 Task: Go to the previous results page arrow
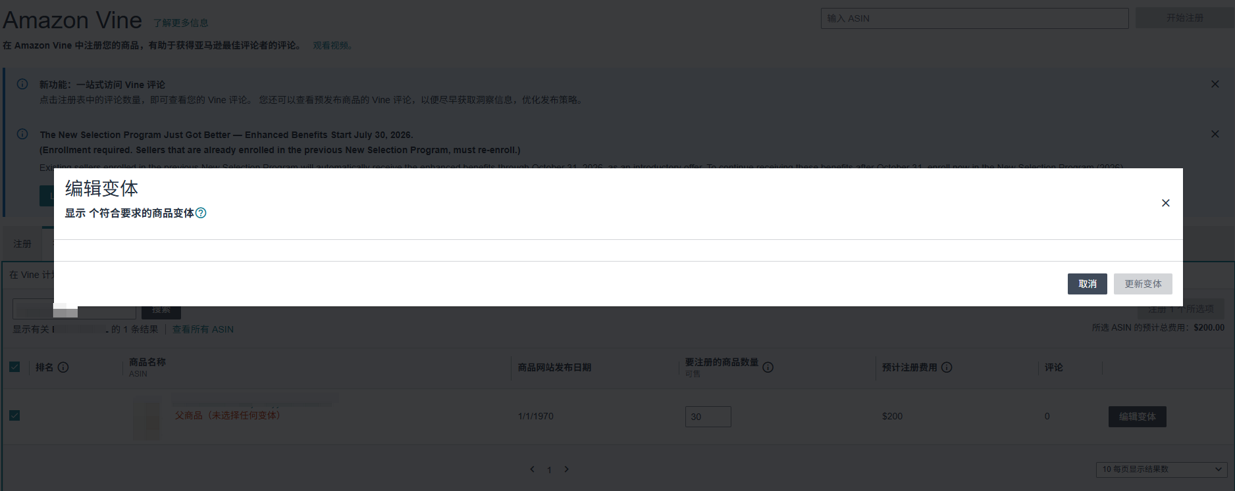click(532, 469)
